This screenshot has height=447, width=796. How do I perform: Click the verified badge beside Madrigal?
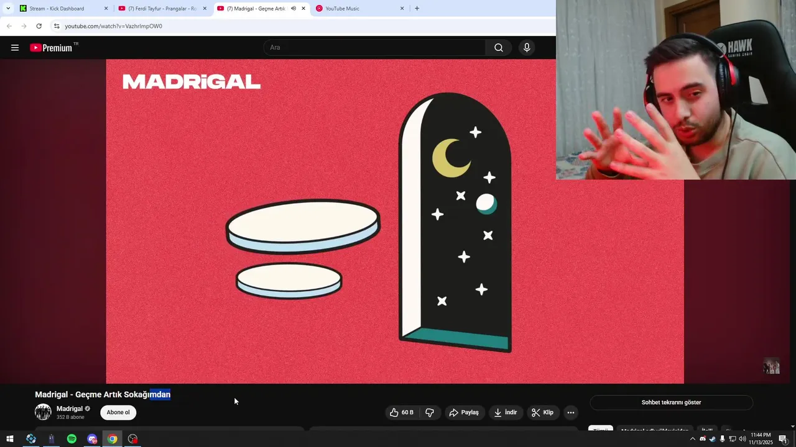click(x=88, y=409)
